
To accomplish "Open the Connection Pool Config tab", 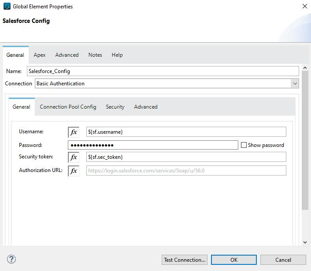I will [x=68, y=107].
